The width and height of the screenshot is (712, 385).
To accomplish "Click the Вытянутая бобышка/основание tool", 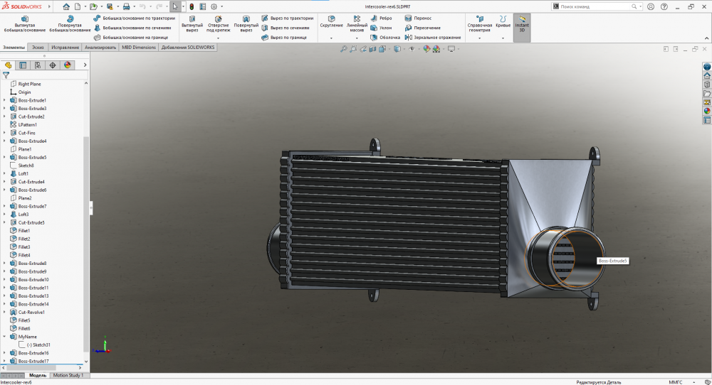I will (x=26, y=23).
